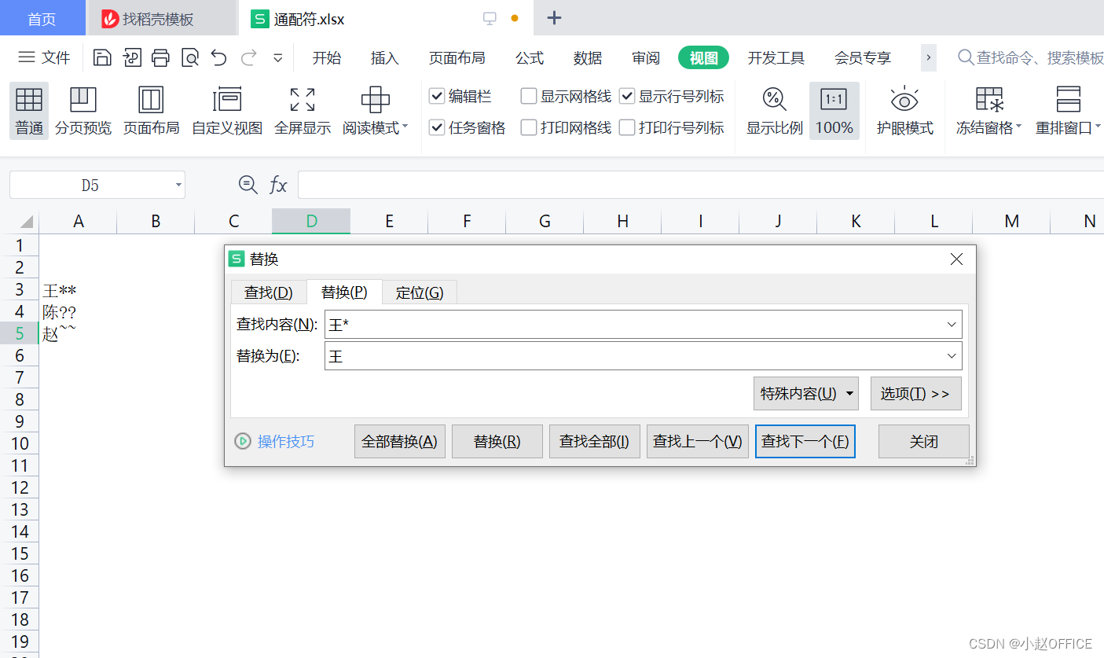Click the zoom magnifier beside formula bar

[x=248, y=185]
